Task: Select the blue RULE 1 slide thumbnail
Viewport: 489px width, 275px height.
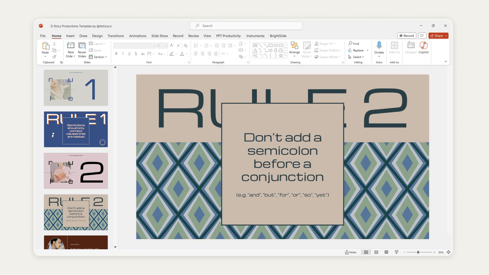Action: (76, 129)
